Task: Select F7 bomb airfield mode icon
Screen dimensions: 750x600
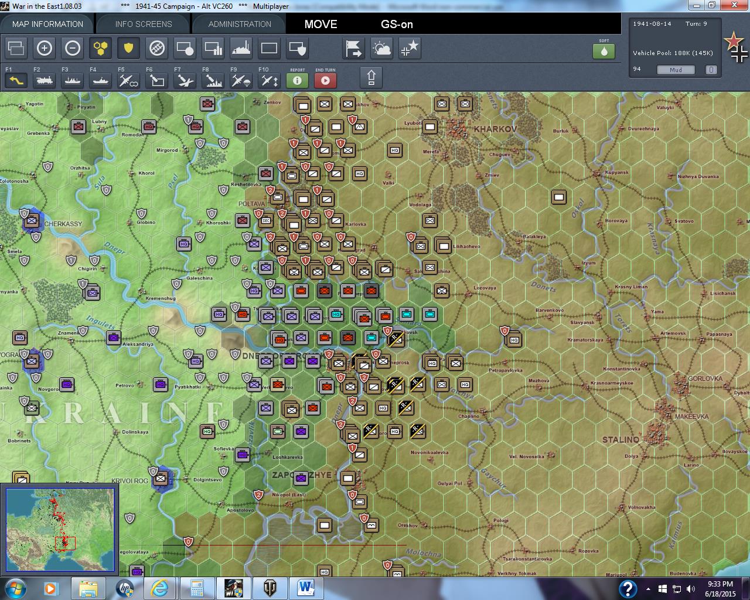Action: click(185, 80)
